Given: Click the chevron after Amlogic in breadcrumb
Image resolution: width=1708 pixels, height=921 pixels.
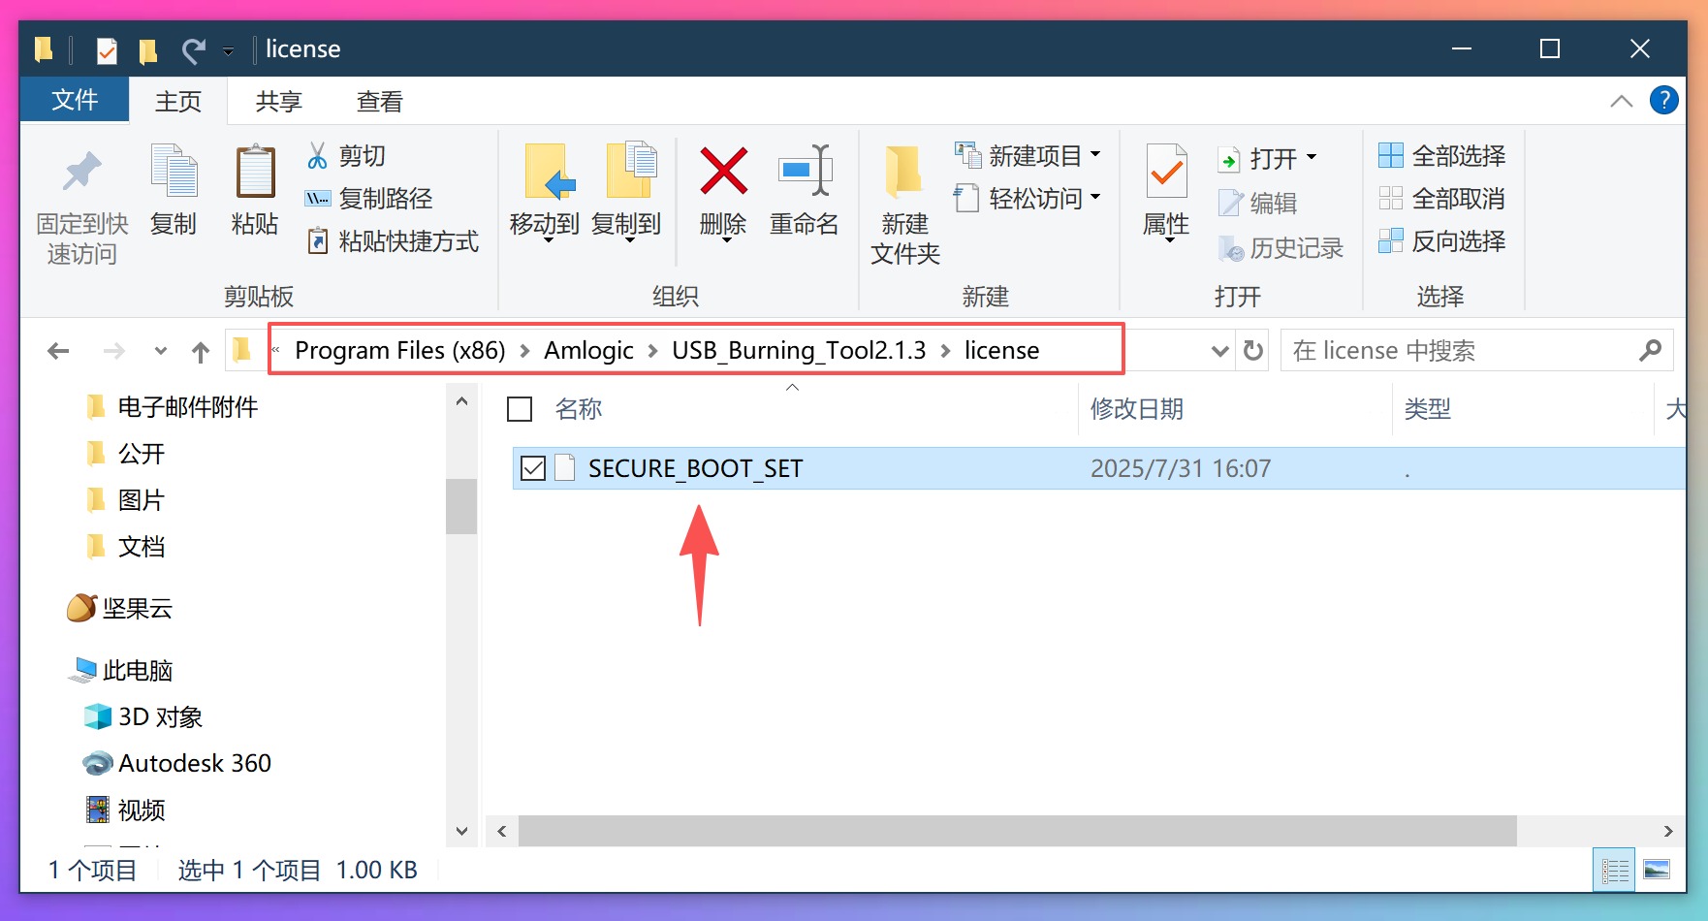Looking at the screenshot, I should [x=649, y=350].
